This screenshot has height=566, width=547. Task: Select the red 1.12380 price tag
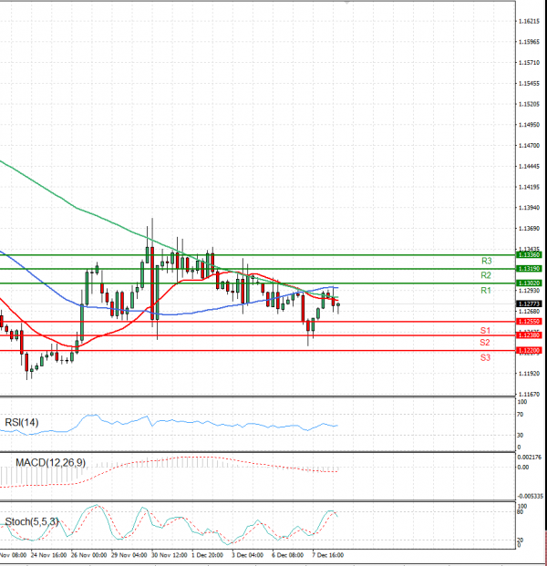pos(529,335)
